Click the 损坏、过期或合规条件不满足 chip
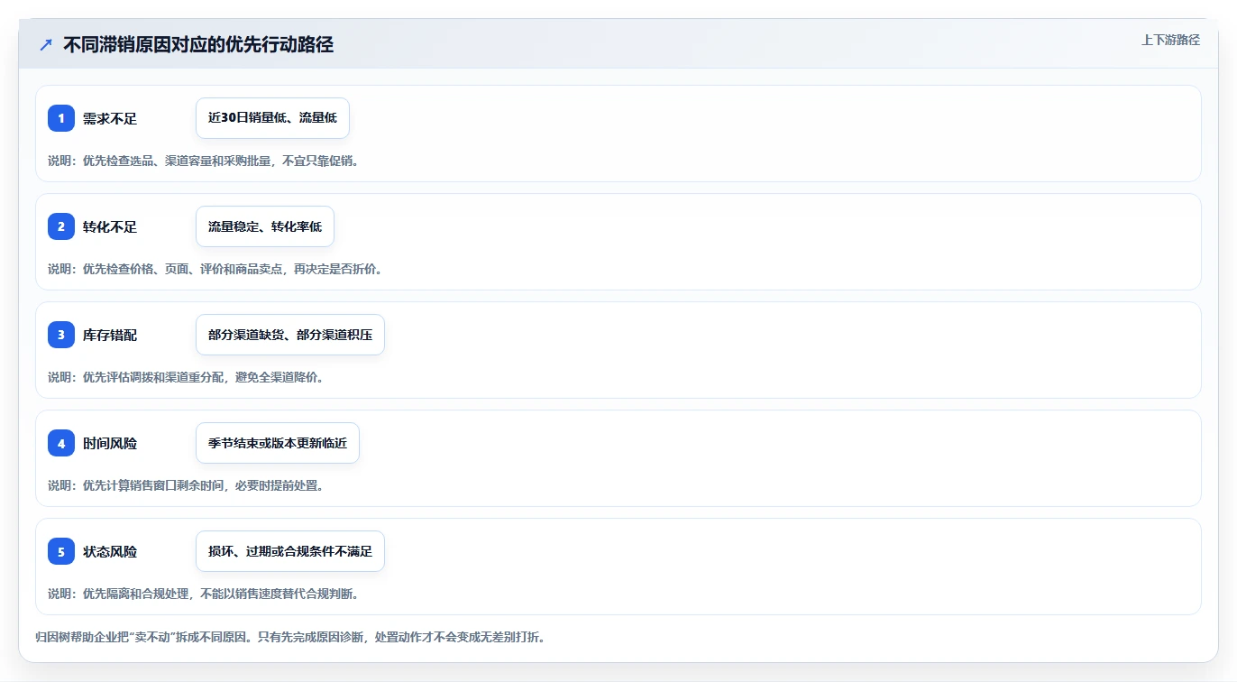 pyautogui.click(x=290, y=551)
